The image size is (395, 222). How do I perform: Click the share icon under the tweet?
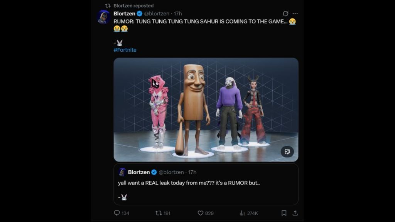(x=295, y=213)
